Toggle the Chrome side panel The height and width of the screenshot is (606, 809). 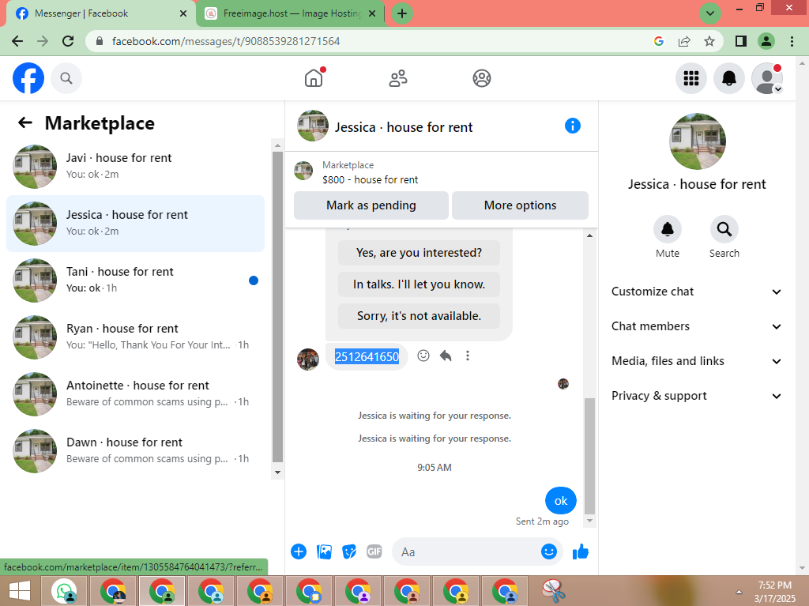(x=741, y=41)
